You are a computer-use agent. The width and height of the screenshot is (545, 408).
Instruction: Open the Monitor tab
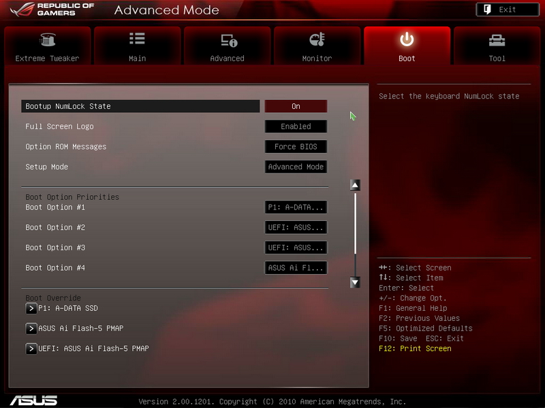(x=317, y=46)
